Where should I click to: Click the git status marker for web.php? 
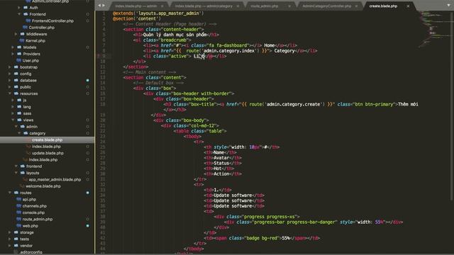coord(87,226)
